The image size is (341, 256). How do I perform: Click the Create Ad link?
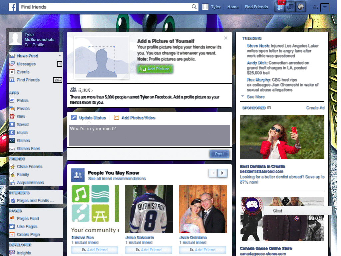coord(315,108)
